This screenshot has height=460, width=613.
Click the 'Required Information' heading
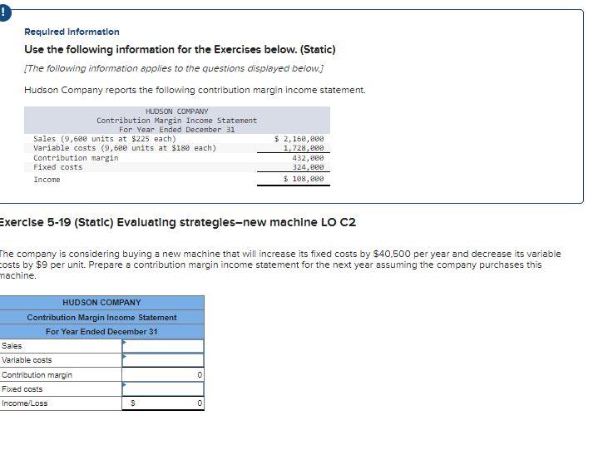click(72, 32)
